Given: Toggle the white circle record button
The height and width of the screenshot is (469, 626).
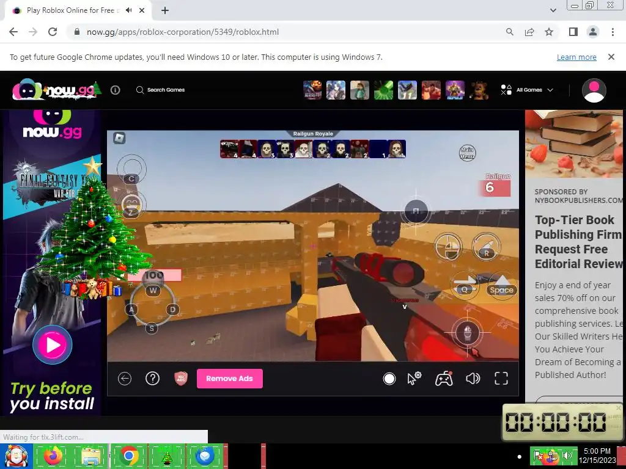Looking at the screenshot, I should [x=389, y=379].
